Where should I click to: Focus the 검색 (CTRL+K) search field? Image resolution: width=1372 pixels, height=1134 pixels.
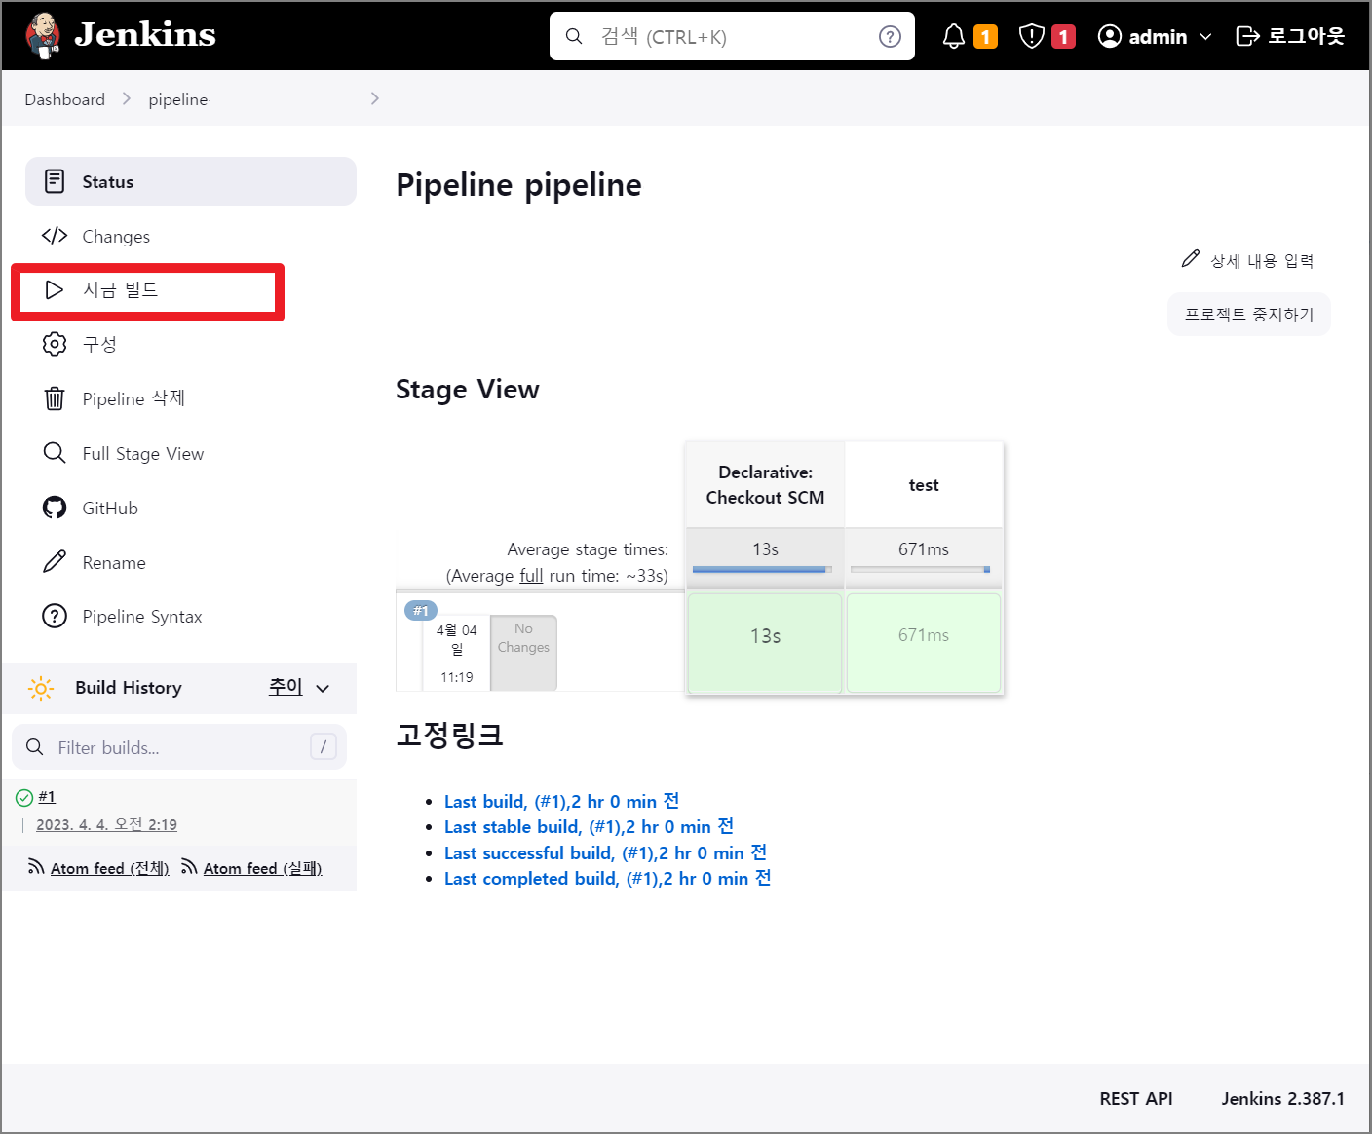(x=732, y=36)
